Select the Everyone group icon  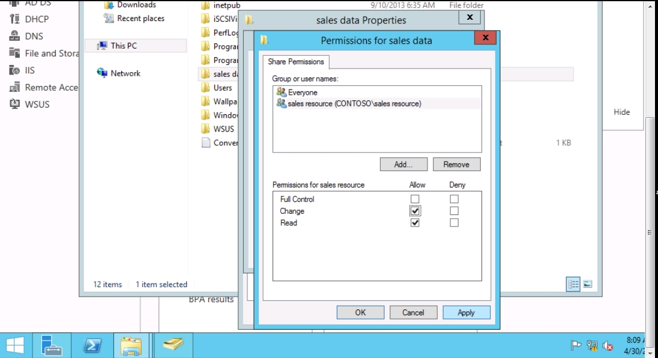(281, 93)
